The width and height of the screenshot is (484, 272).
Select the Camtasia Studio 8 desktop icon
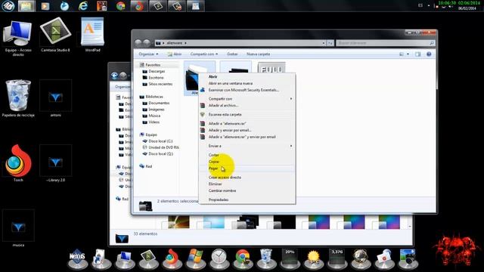[x=55, y=35]
